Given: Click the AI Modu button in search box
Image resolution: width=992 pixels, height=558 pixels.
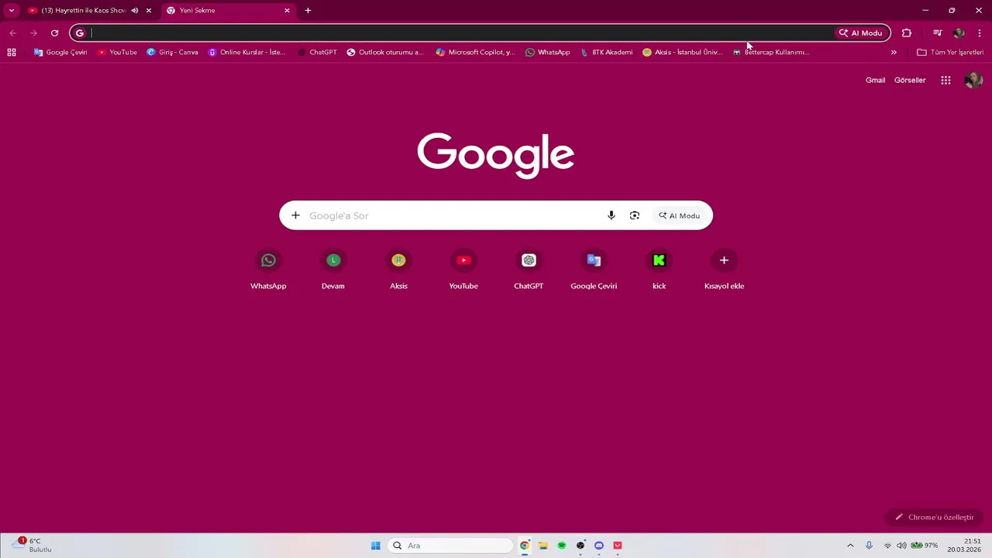Looking at the screenshot, I should 680,215.
